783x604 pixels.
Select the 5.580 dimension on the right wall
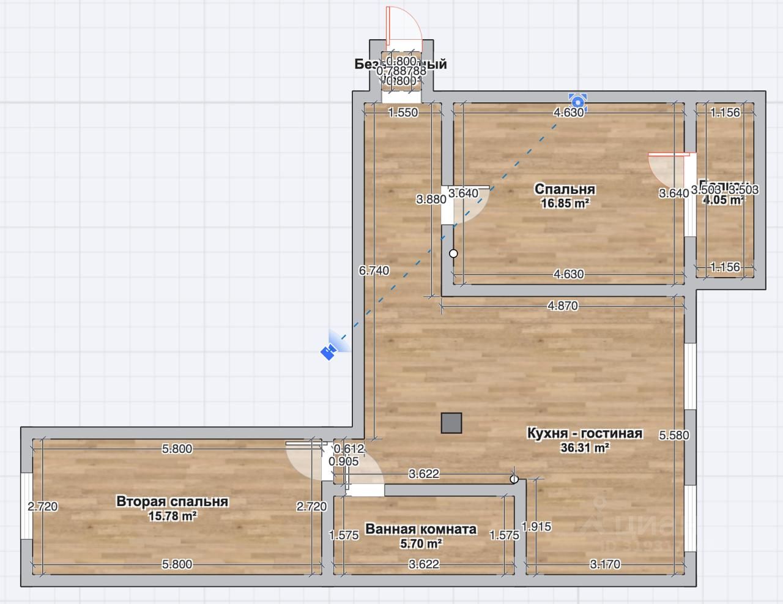click(674, 436)
